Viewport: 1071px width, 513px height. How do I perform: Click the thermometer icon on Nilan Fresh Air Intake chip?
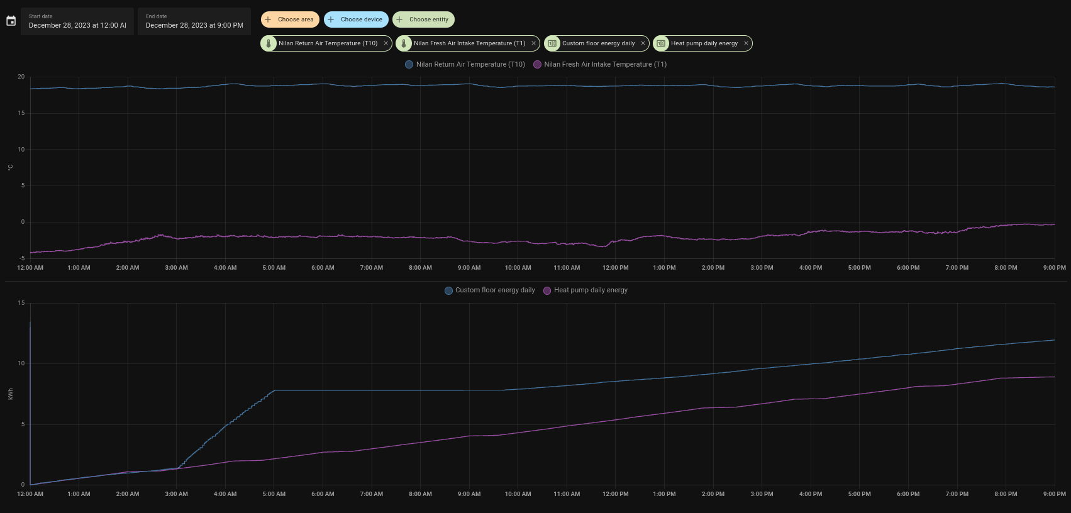click(x=404, y=43)
